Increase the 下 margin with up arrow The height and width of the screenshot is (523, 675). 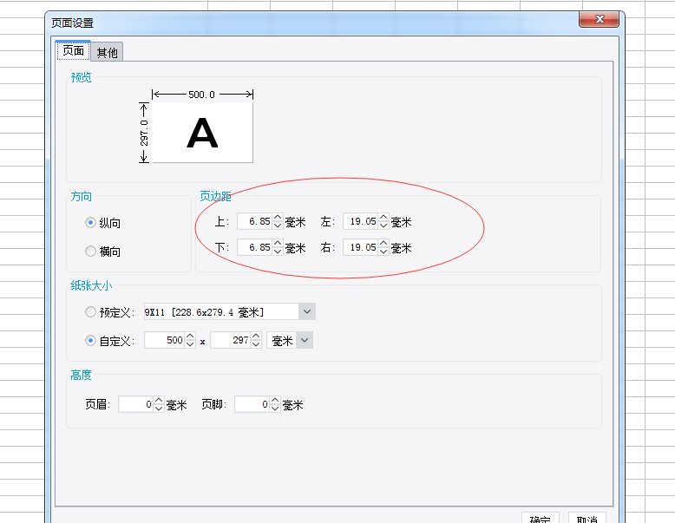click(x=278, y=243)
